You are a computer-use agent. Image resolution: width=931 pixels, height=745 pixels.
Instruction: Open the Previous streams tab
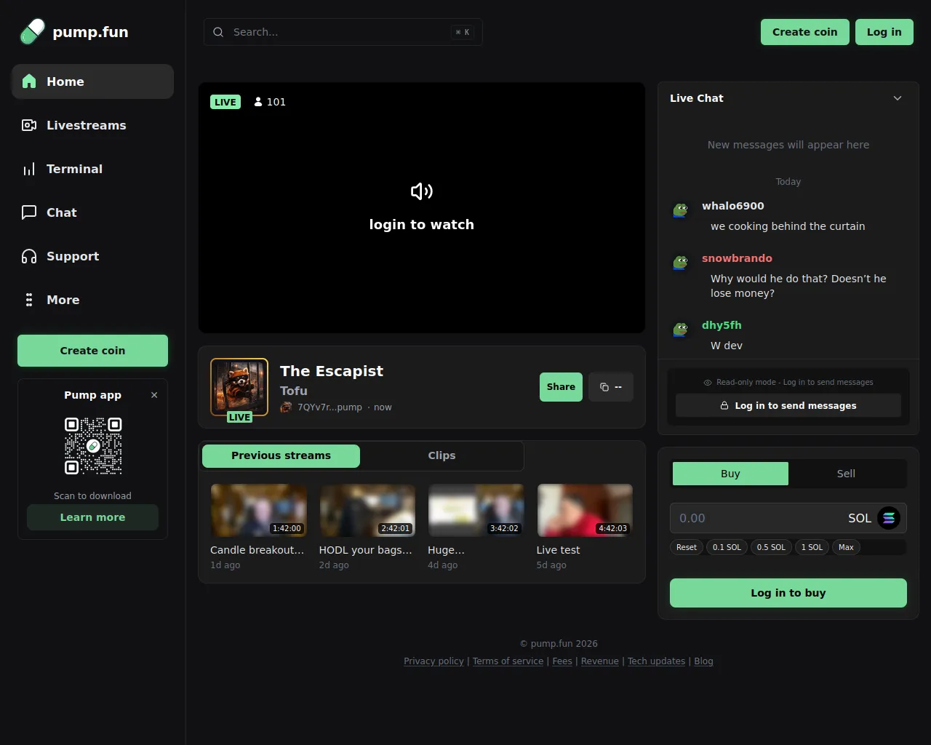pos(281,455)
